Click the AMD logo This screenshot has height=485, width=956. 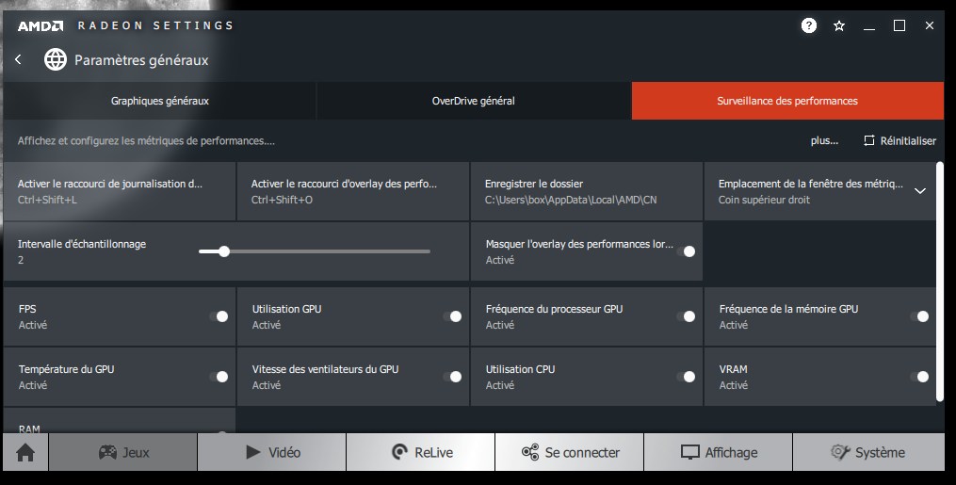pos(41,25)
